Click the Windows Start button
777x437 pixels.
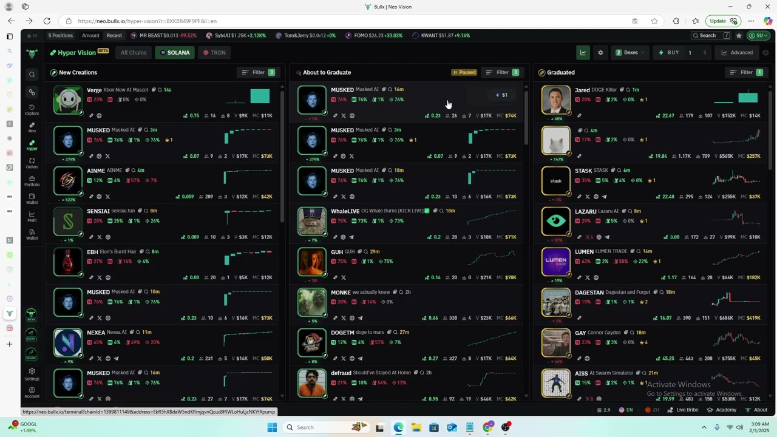point(272,427)
